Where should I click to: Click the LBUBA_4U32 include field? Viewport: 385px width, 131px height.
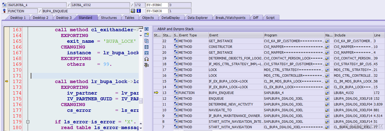100,5
